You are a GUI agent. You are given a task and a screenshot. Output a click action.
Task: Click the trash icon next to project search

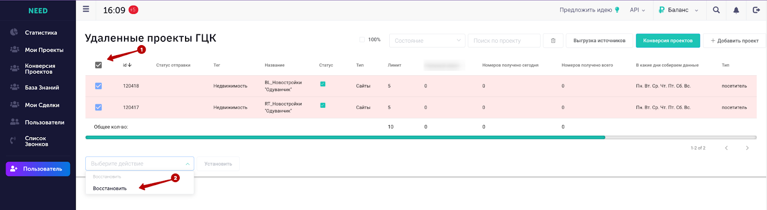[x=553, y=41]
